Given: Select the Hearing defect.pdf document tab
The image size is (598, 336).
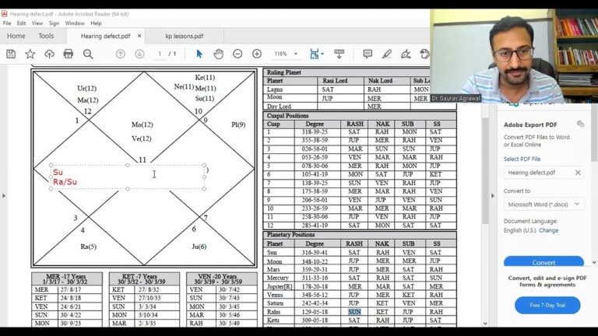Looking at the screenshot, I should click(x=105, y=36).
